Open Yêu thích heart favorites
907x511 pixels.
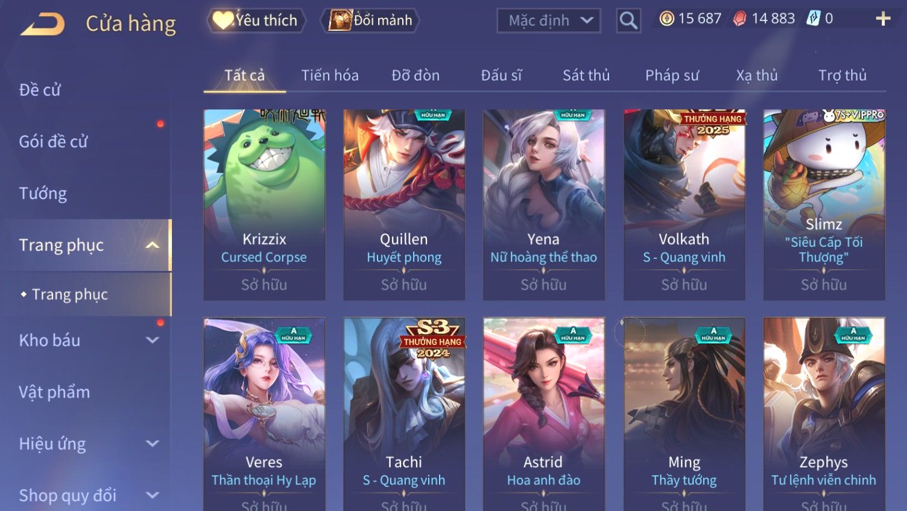click(256, 21)
